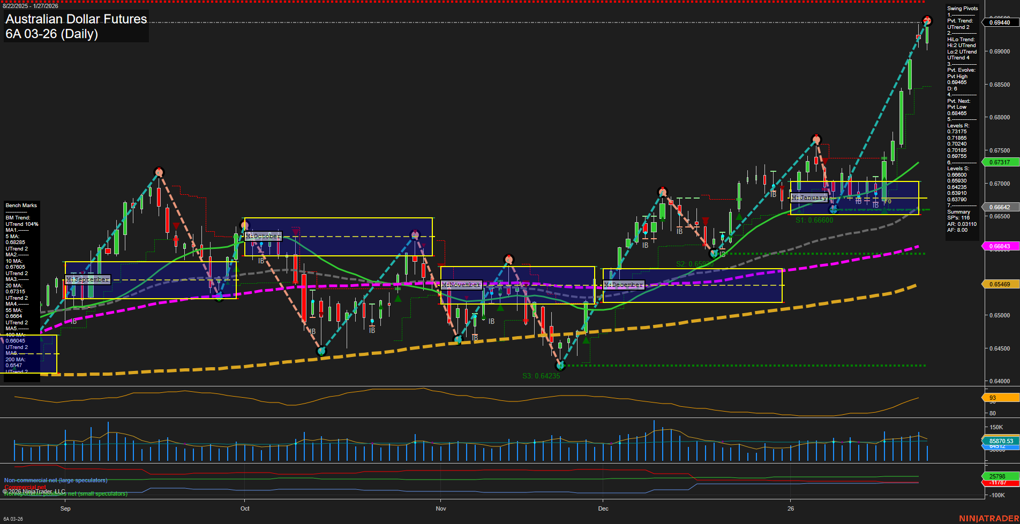
Task: Click the swing pivot marker at the chart's top-right high
Action: 927,19
